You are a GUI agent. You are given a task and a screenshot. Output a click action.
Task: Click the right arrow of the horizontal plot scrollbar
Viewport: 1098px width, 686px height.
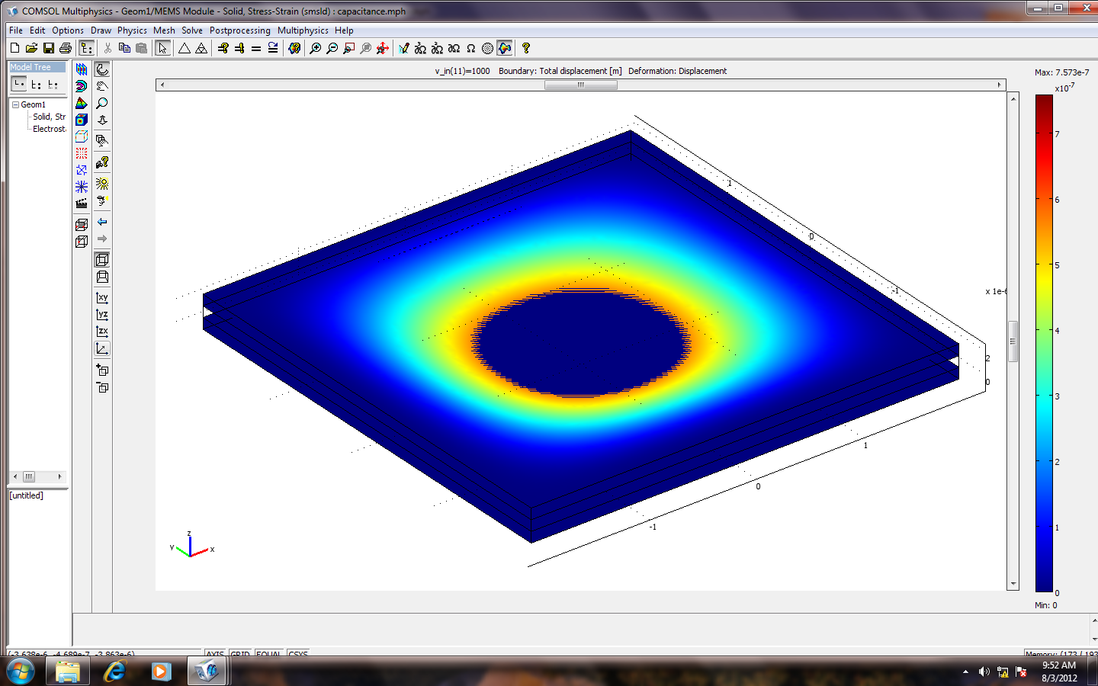(999, 85)
